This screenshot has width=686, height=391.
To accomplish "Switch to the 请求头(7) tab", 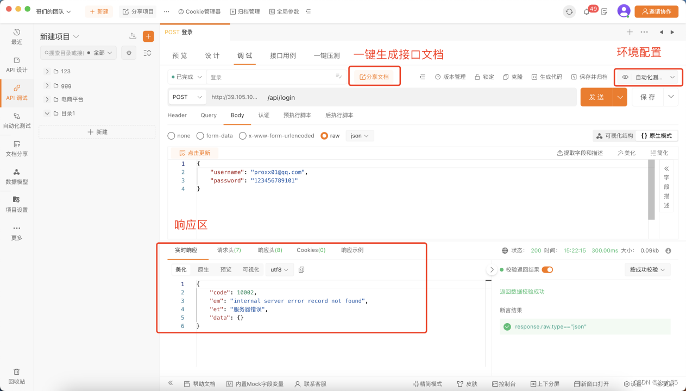I will 229,250.
